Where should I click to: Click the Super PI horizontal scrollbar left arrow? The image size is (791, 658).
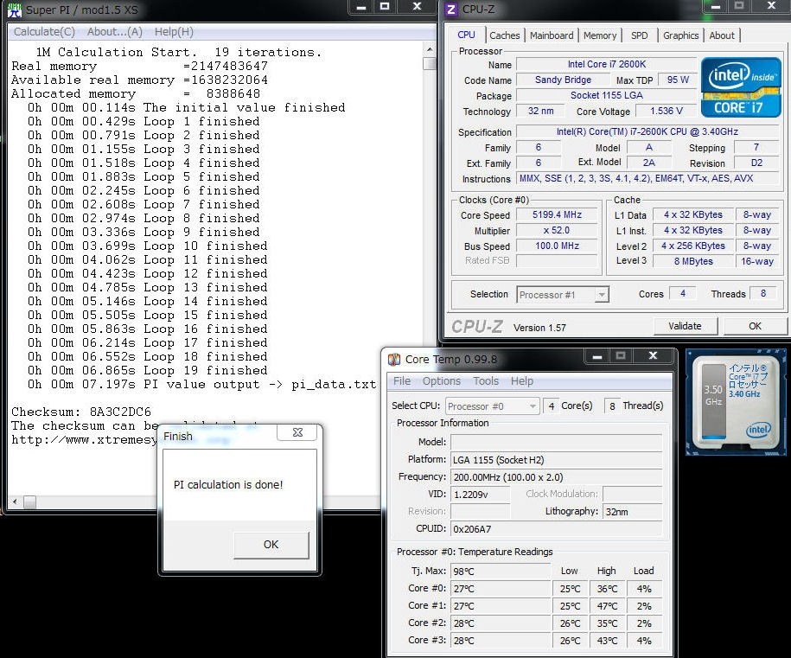(15, 501)
